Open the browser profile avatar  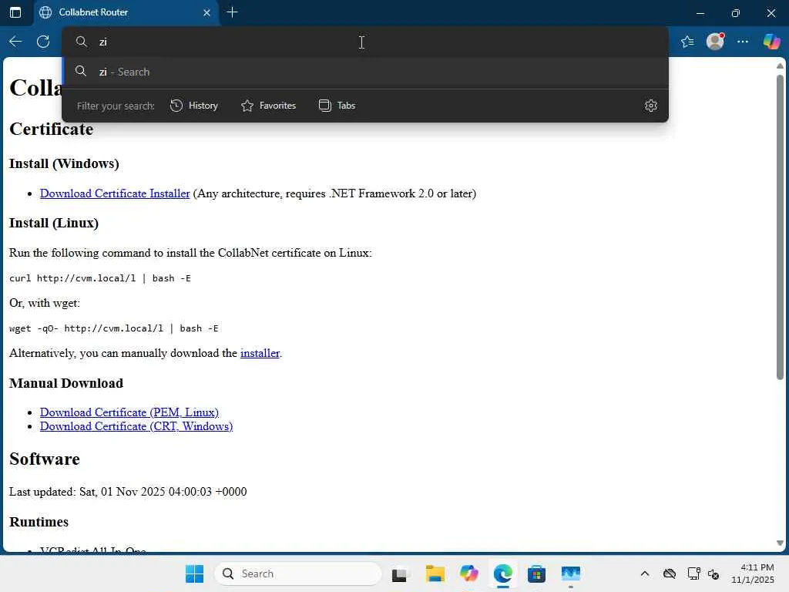[715, 42]
